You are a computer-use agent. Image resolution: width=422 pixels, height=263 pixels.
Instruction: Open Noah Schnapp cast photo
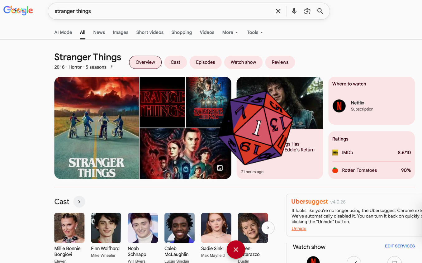click(143, 228)
